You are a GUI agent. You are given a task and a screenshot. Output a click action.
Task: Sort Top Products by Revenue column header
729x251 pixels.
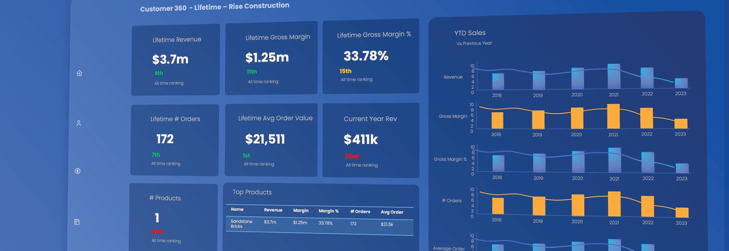click(x=273, y=210)
